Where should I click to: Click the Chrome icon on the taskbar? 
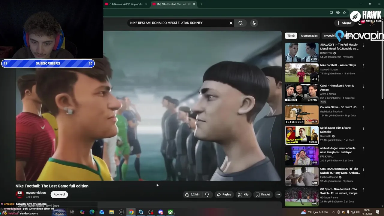click(131, 212)
